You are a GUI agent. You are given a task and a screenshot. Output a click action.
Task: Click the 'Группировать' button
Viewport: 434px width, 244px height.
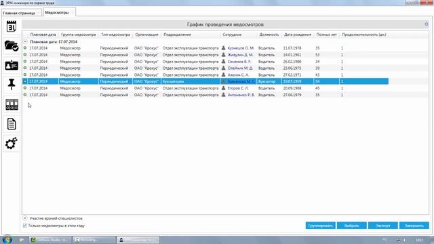click(321, 226)
